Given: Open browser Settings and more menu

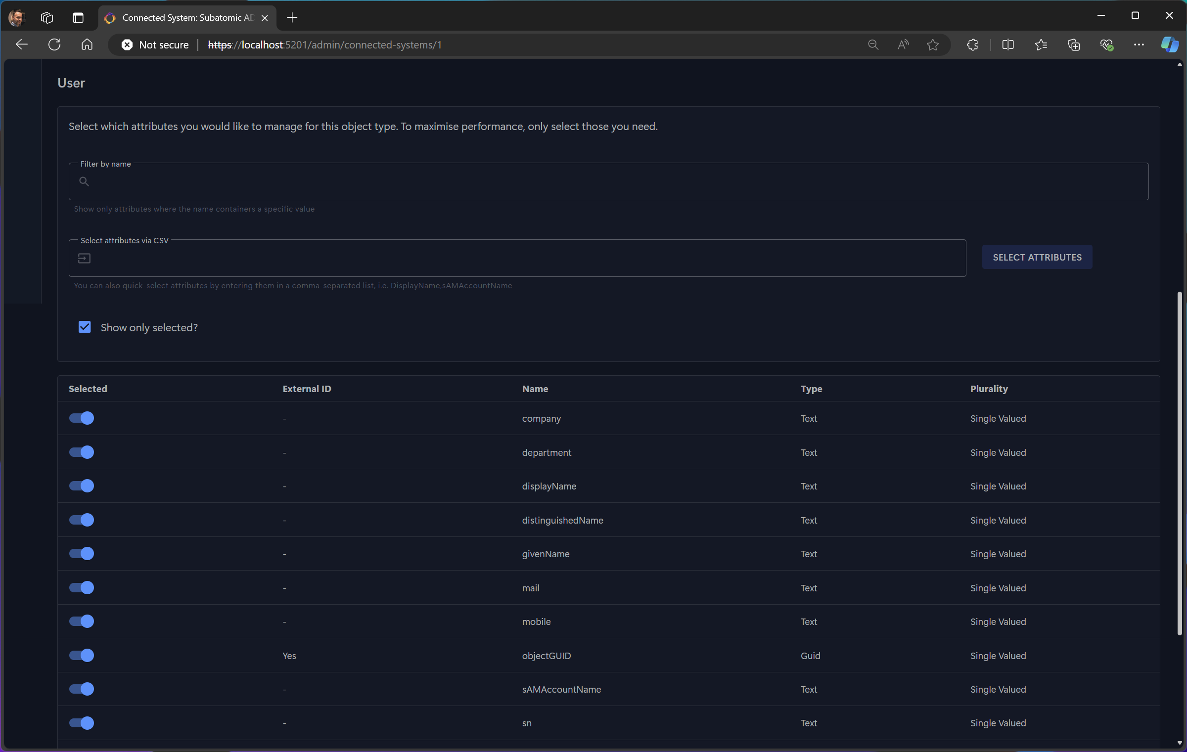Looking at the screenshot, I should coord(1139,44).
